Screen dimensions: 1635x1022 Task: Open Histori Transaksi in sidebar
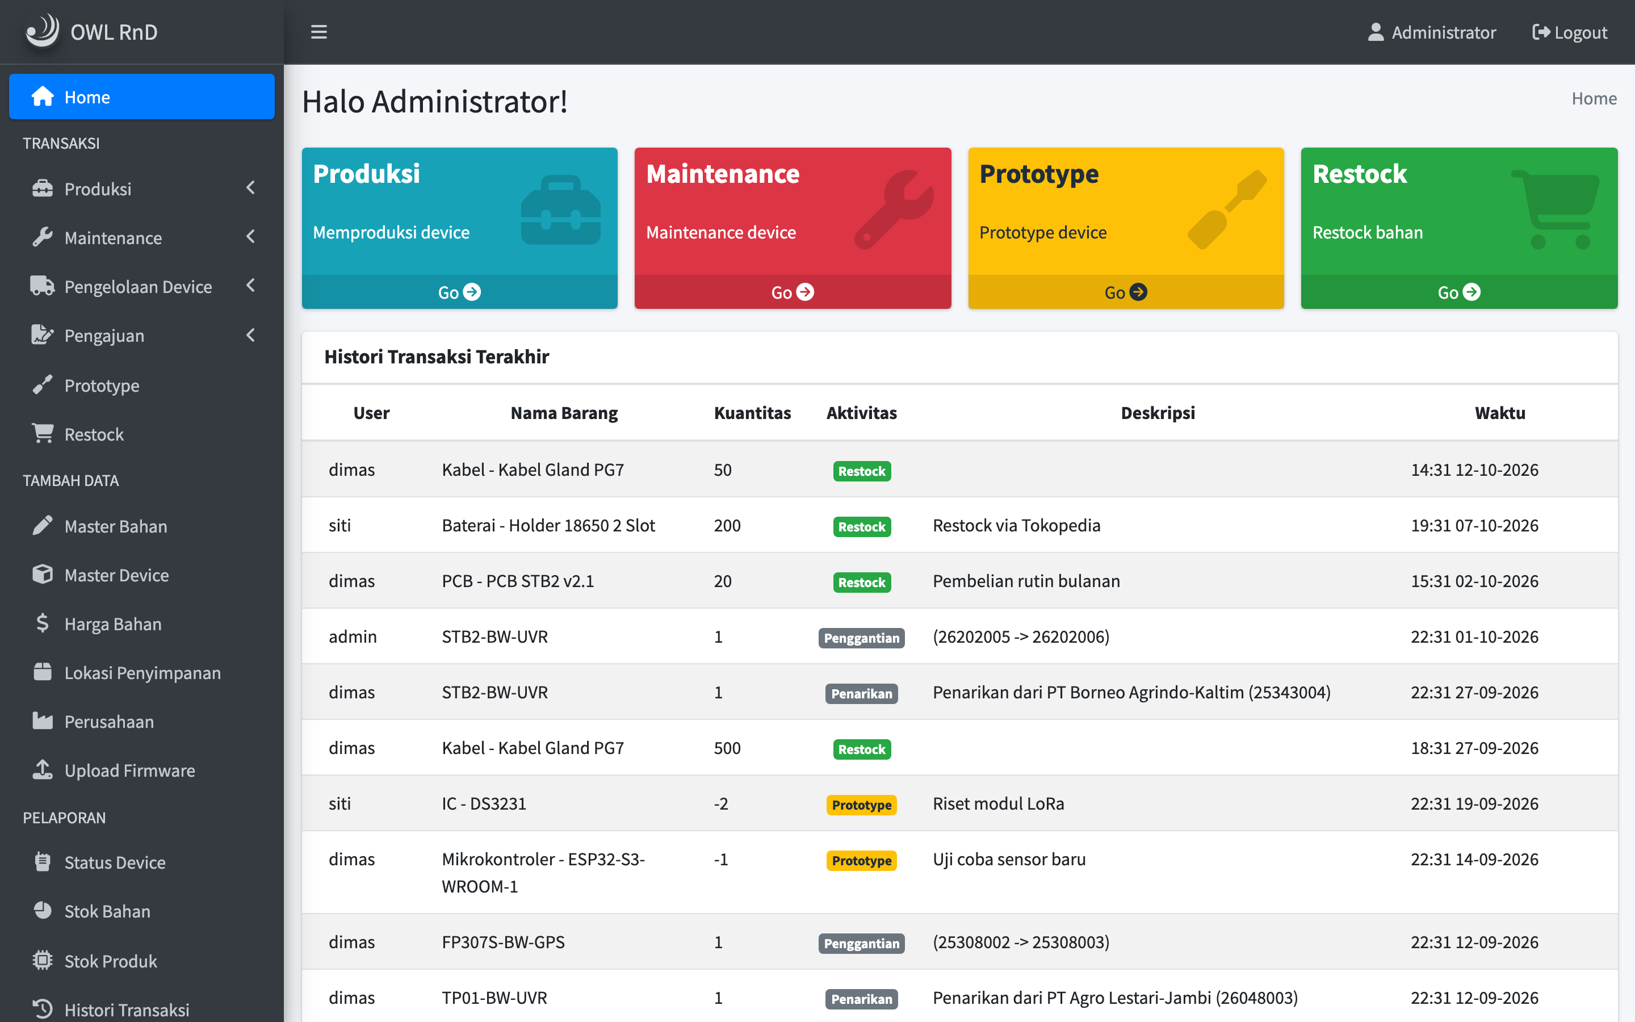click(x=142, y=1009)
